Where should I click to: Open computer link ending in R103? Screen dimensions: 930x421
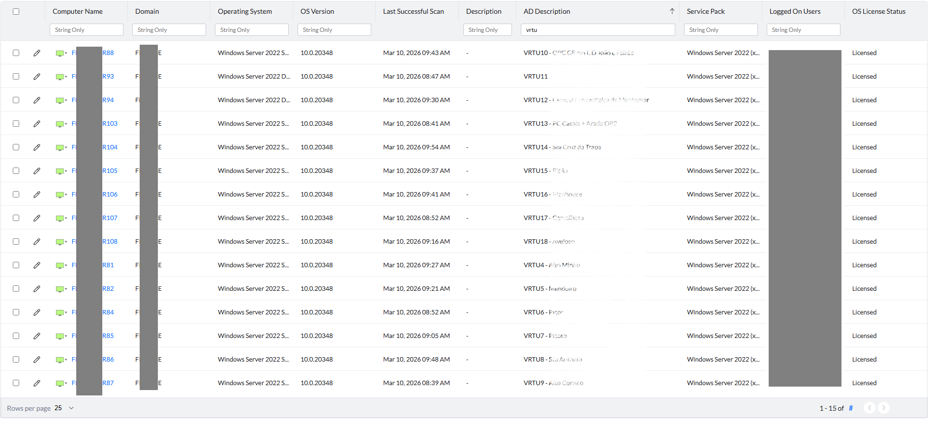pos(110,124)
